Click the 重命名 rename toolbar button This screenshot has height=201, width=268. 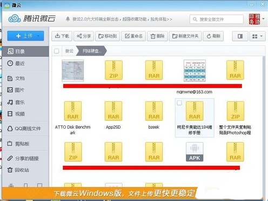pyautogui.click(x=133, y=36)
